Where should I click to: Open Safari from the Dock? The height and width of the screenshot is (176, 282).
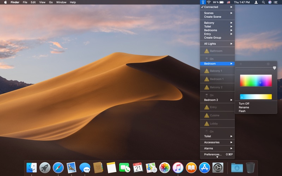point(58,168)
